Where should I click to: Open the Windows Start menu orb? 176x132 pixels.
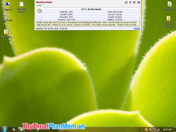[x=5, y=129]
